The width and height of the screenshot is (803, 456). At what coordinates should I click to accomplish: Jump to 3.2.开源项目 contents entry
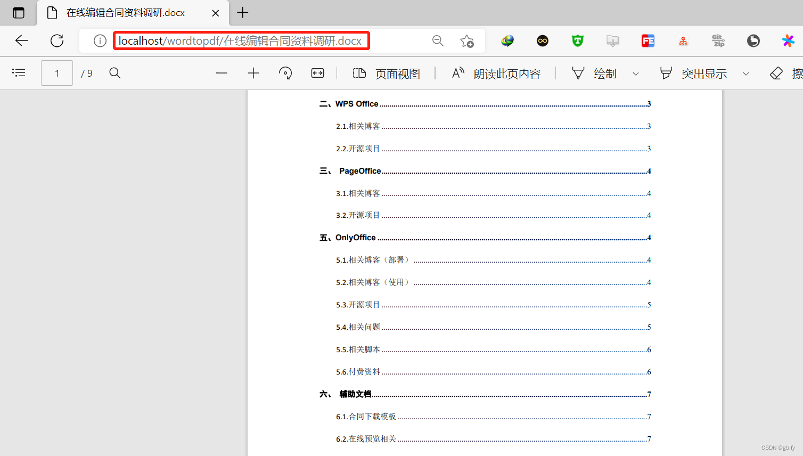coord(494,215)
